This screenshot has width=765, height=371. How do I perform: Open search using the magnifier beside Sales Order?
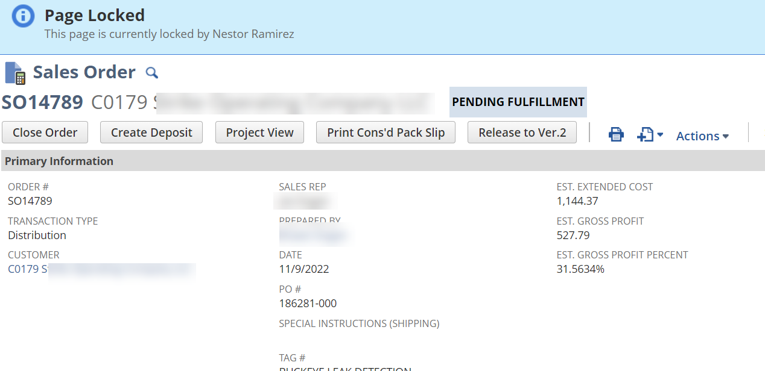(x=151, y=72)
